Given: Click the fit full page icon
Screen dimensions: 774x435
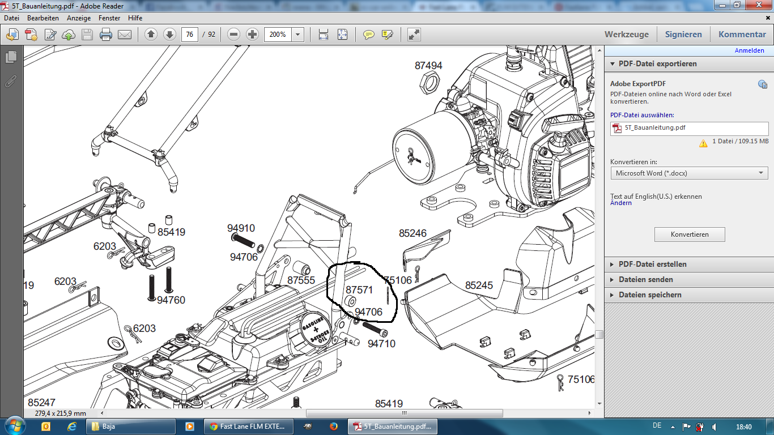Looking at the screenshot, I should point(342,35).
